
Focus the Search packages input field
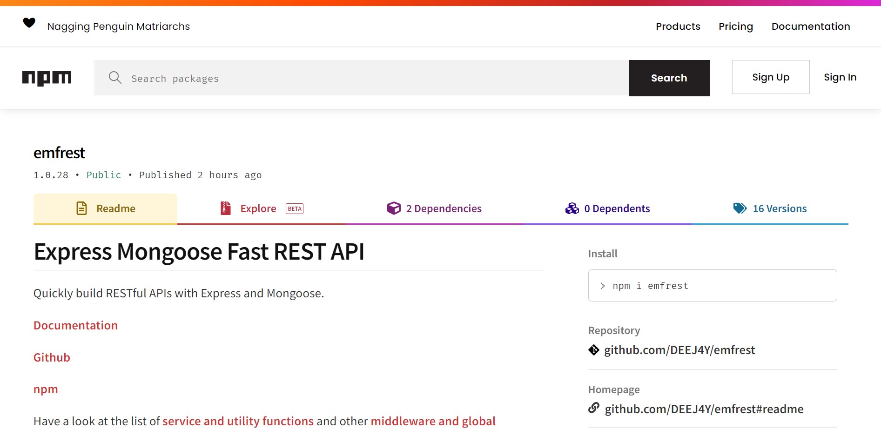pos(361,78)
